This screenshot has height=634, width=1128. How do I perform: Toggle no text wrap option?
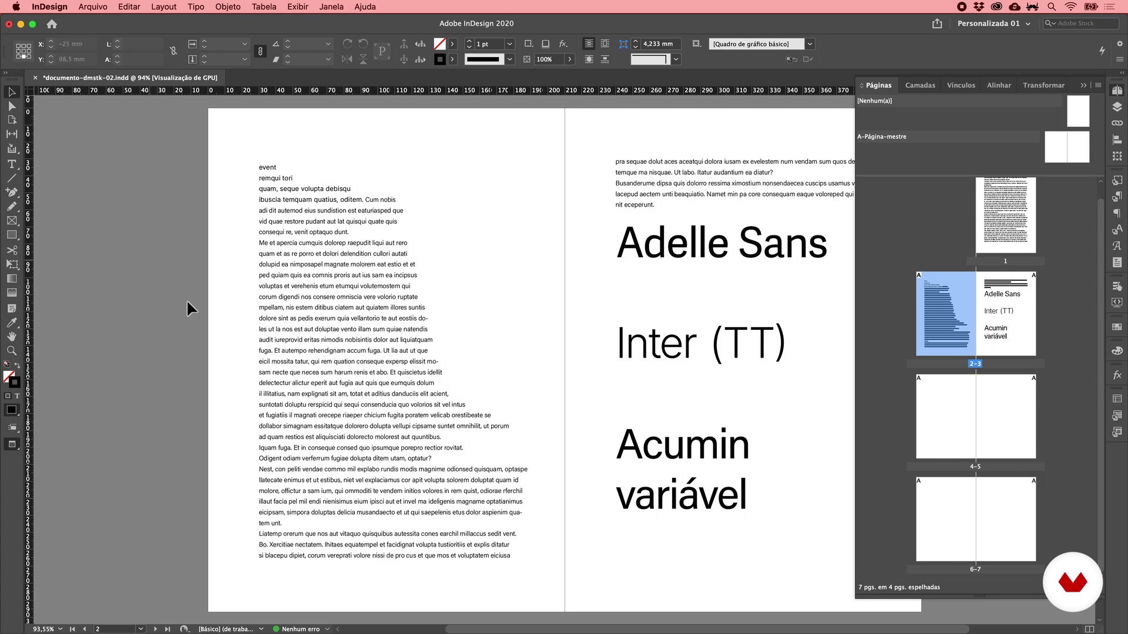coord(589,44)
